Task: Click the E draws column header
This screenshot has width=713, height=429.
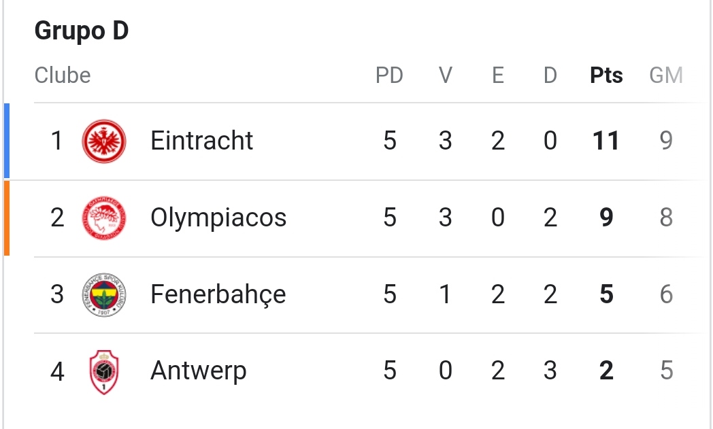Action: [498, 75]
